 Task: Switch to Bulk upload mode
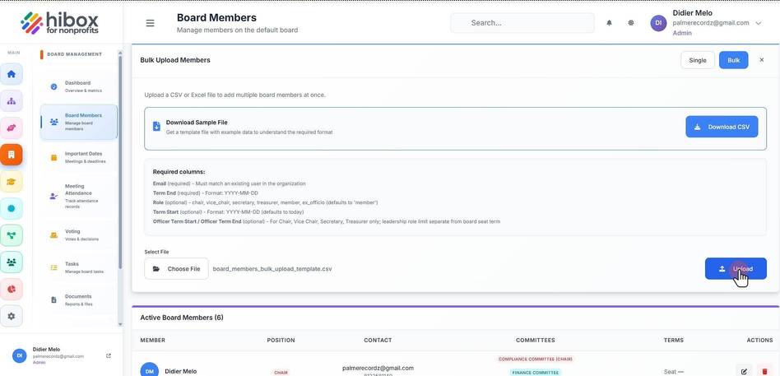tap(733, 60)
